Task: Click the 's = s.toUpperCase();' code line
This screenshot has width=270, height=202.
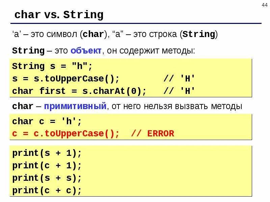Action: (65, 79)
